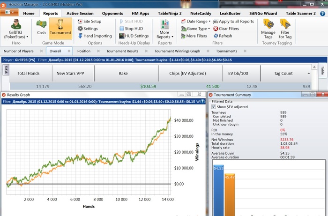Close the Tournaments report tab
Viewport: 328px width, 216px height.
click(x=245, y=51)
